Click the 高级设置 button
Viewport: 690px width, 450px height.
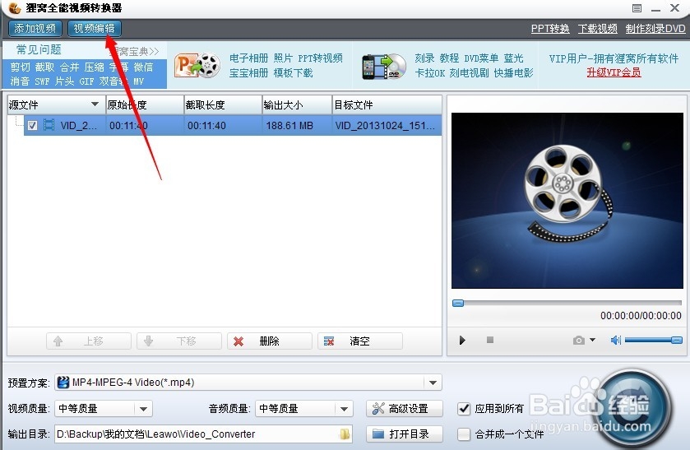(x=405, y=409)
